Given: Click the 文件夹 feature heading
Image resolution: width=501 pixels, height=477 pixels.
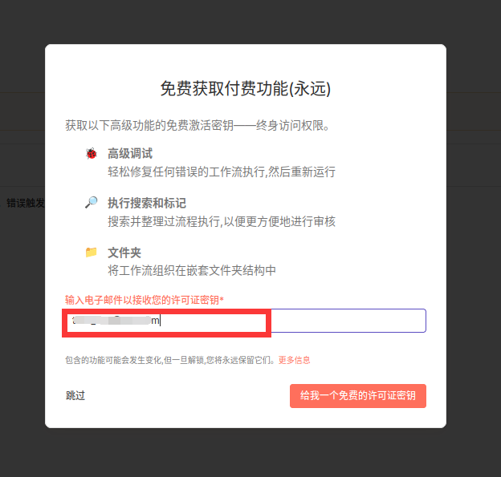Looking at the screenshot, I should pyautogui.click(x=124, y=253).
